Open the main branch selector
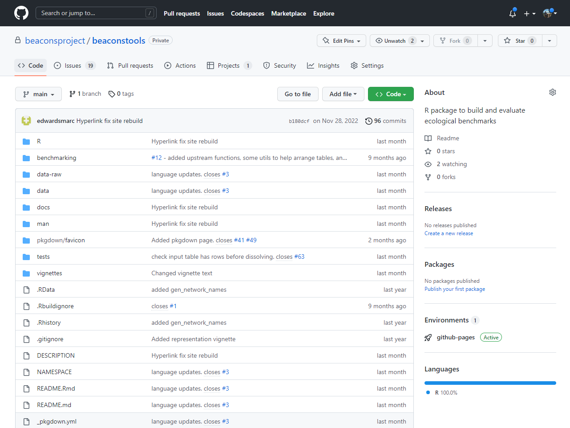570x428 pixels. pyautogui.click(x=38, y=94)
